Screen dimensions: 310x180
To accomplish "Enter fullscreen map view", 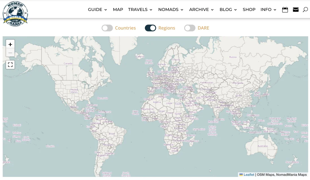I will click(x=10, y=65).
